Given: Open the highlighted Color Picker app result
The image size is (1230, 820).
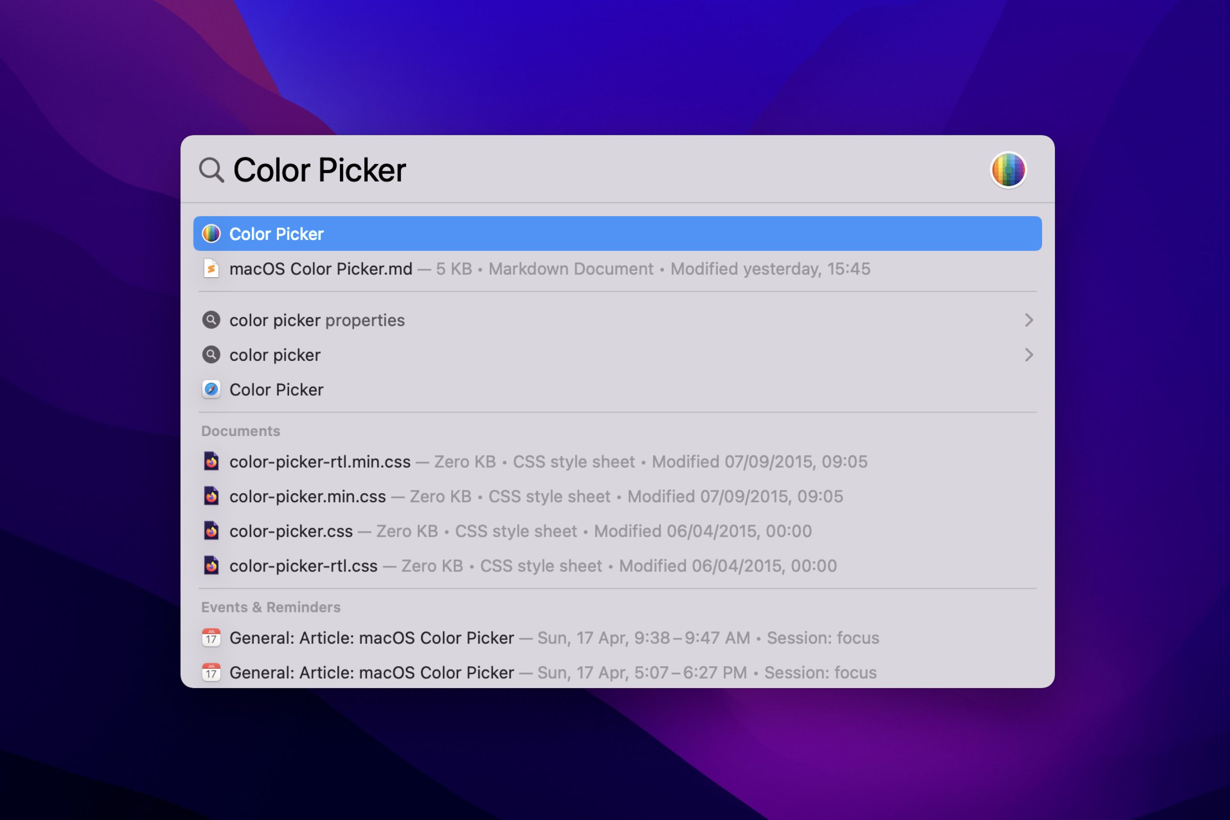Looking at the screenshot, I should [617, 234].
